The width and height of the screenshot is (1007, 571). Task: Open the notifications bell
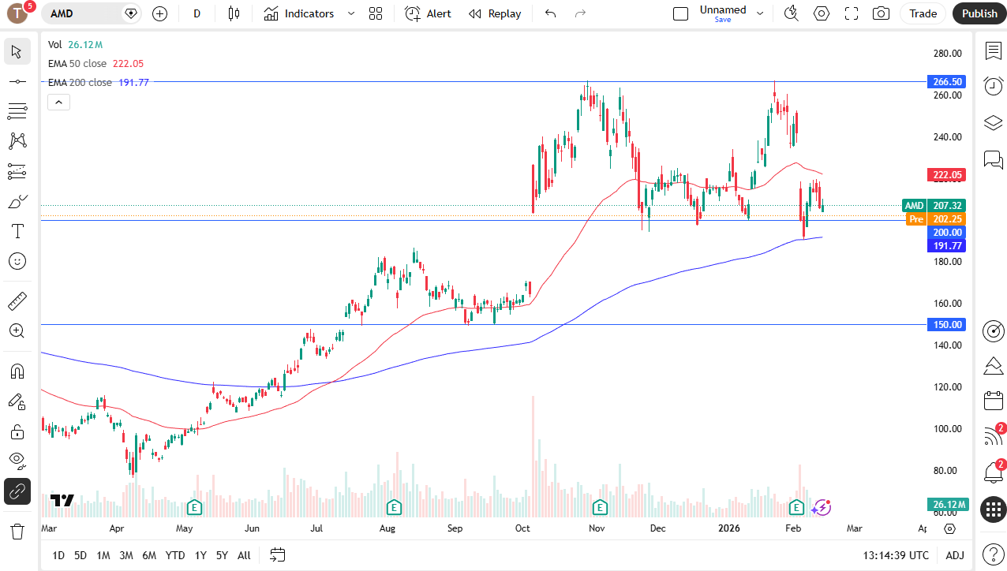pyautogui.click(x=993, y=472)
